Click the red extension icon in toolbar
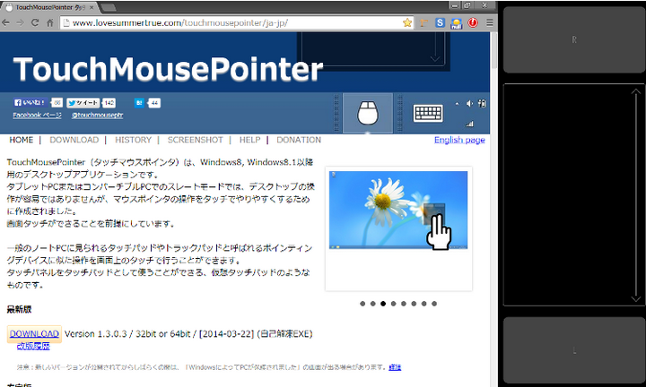This screenshot has height=387, width=646. pyautogui.click(x=473, y=22)
